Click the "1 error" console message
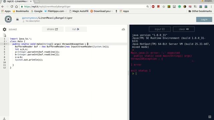The height and width of the screenshot is (120, 214). tap(136, 65)
